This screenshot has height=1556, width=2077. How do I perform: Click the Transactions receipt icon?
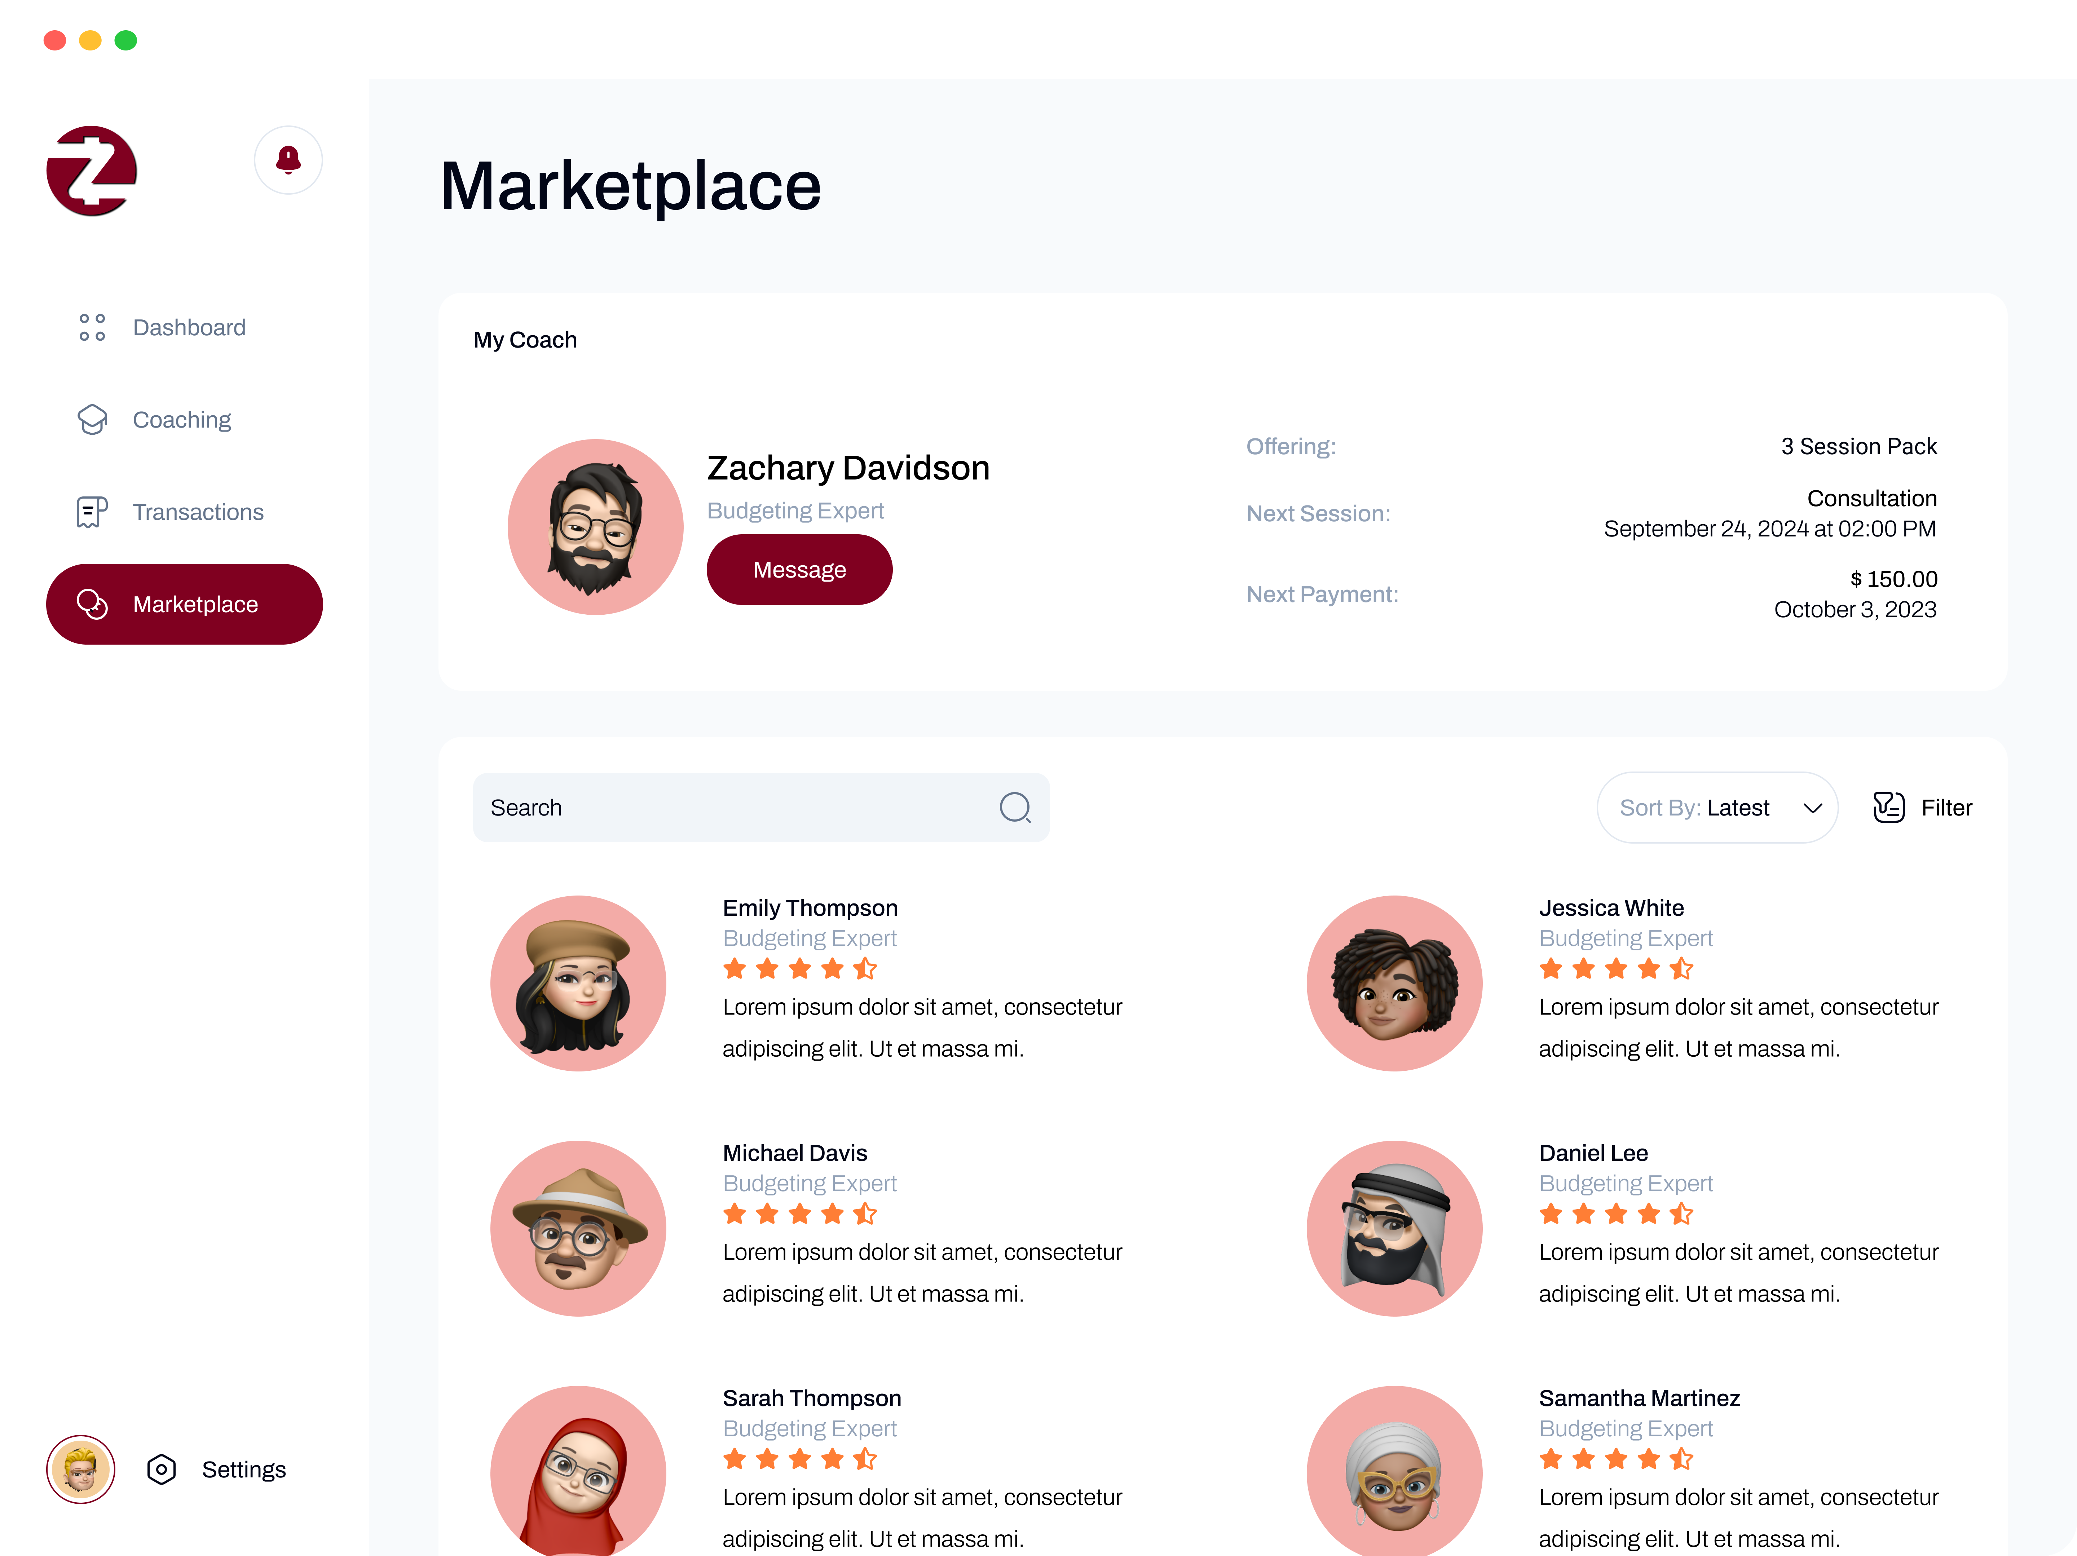(92, 512)
